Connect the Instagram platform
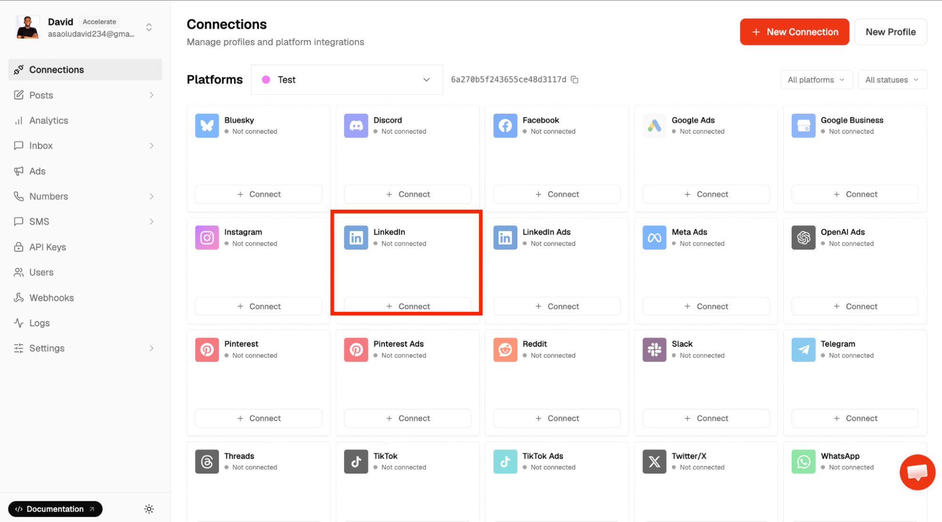This screenshot has height=522, width=942. click(x=259, y=306)
